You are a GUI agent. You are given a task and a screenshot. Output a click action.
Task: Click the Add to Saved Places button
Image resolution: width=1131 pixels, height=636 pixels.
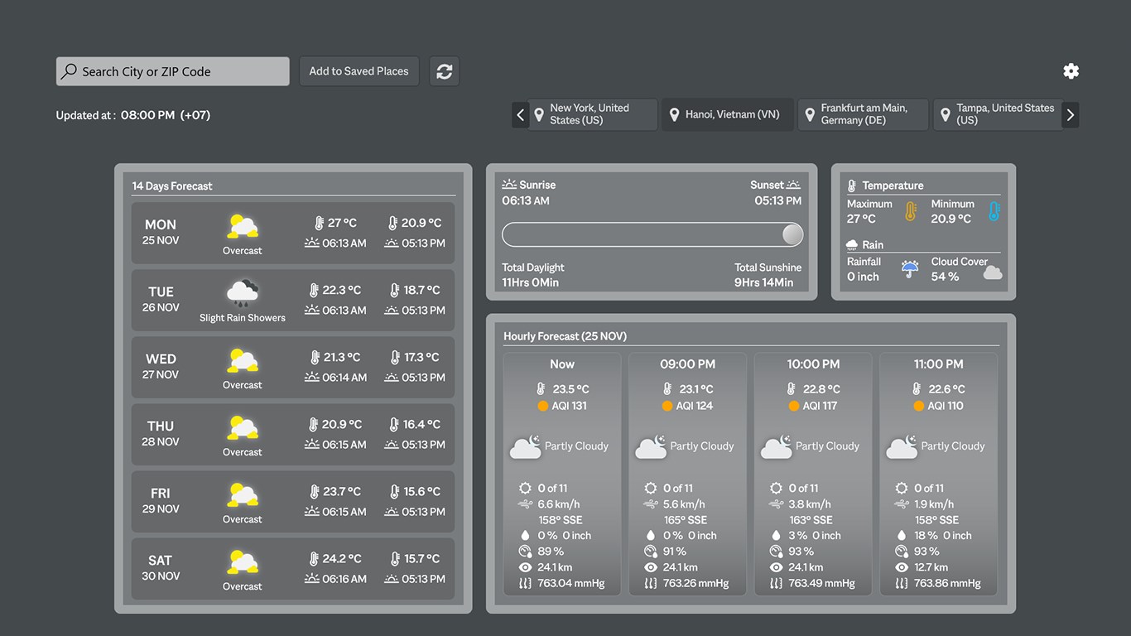pyautogui.click(x=359, y=71)
